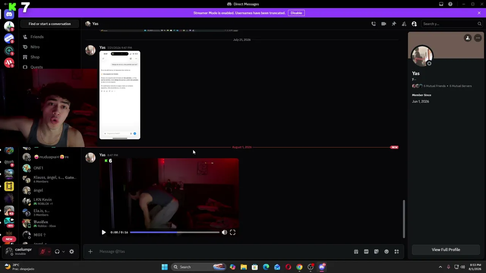Open the server with 9 notifications
This screenshot has height=273, width=486.
(x=9, y=162)
